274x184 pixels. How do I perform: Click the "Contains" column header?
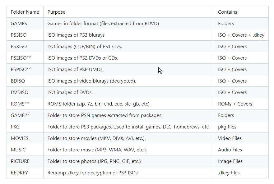click(x=227, y=12)
